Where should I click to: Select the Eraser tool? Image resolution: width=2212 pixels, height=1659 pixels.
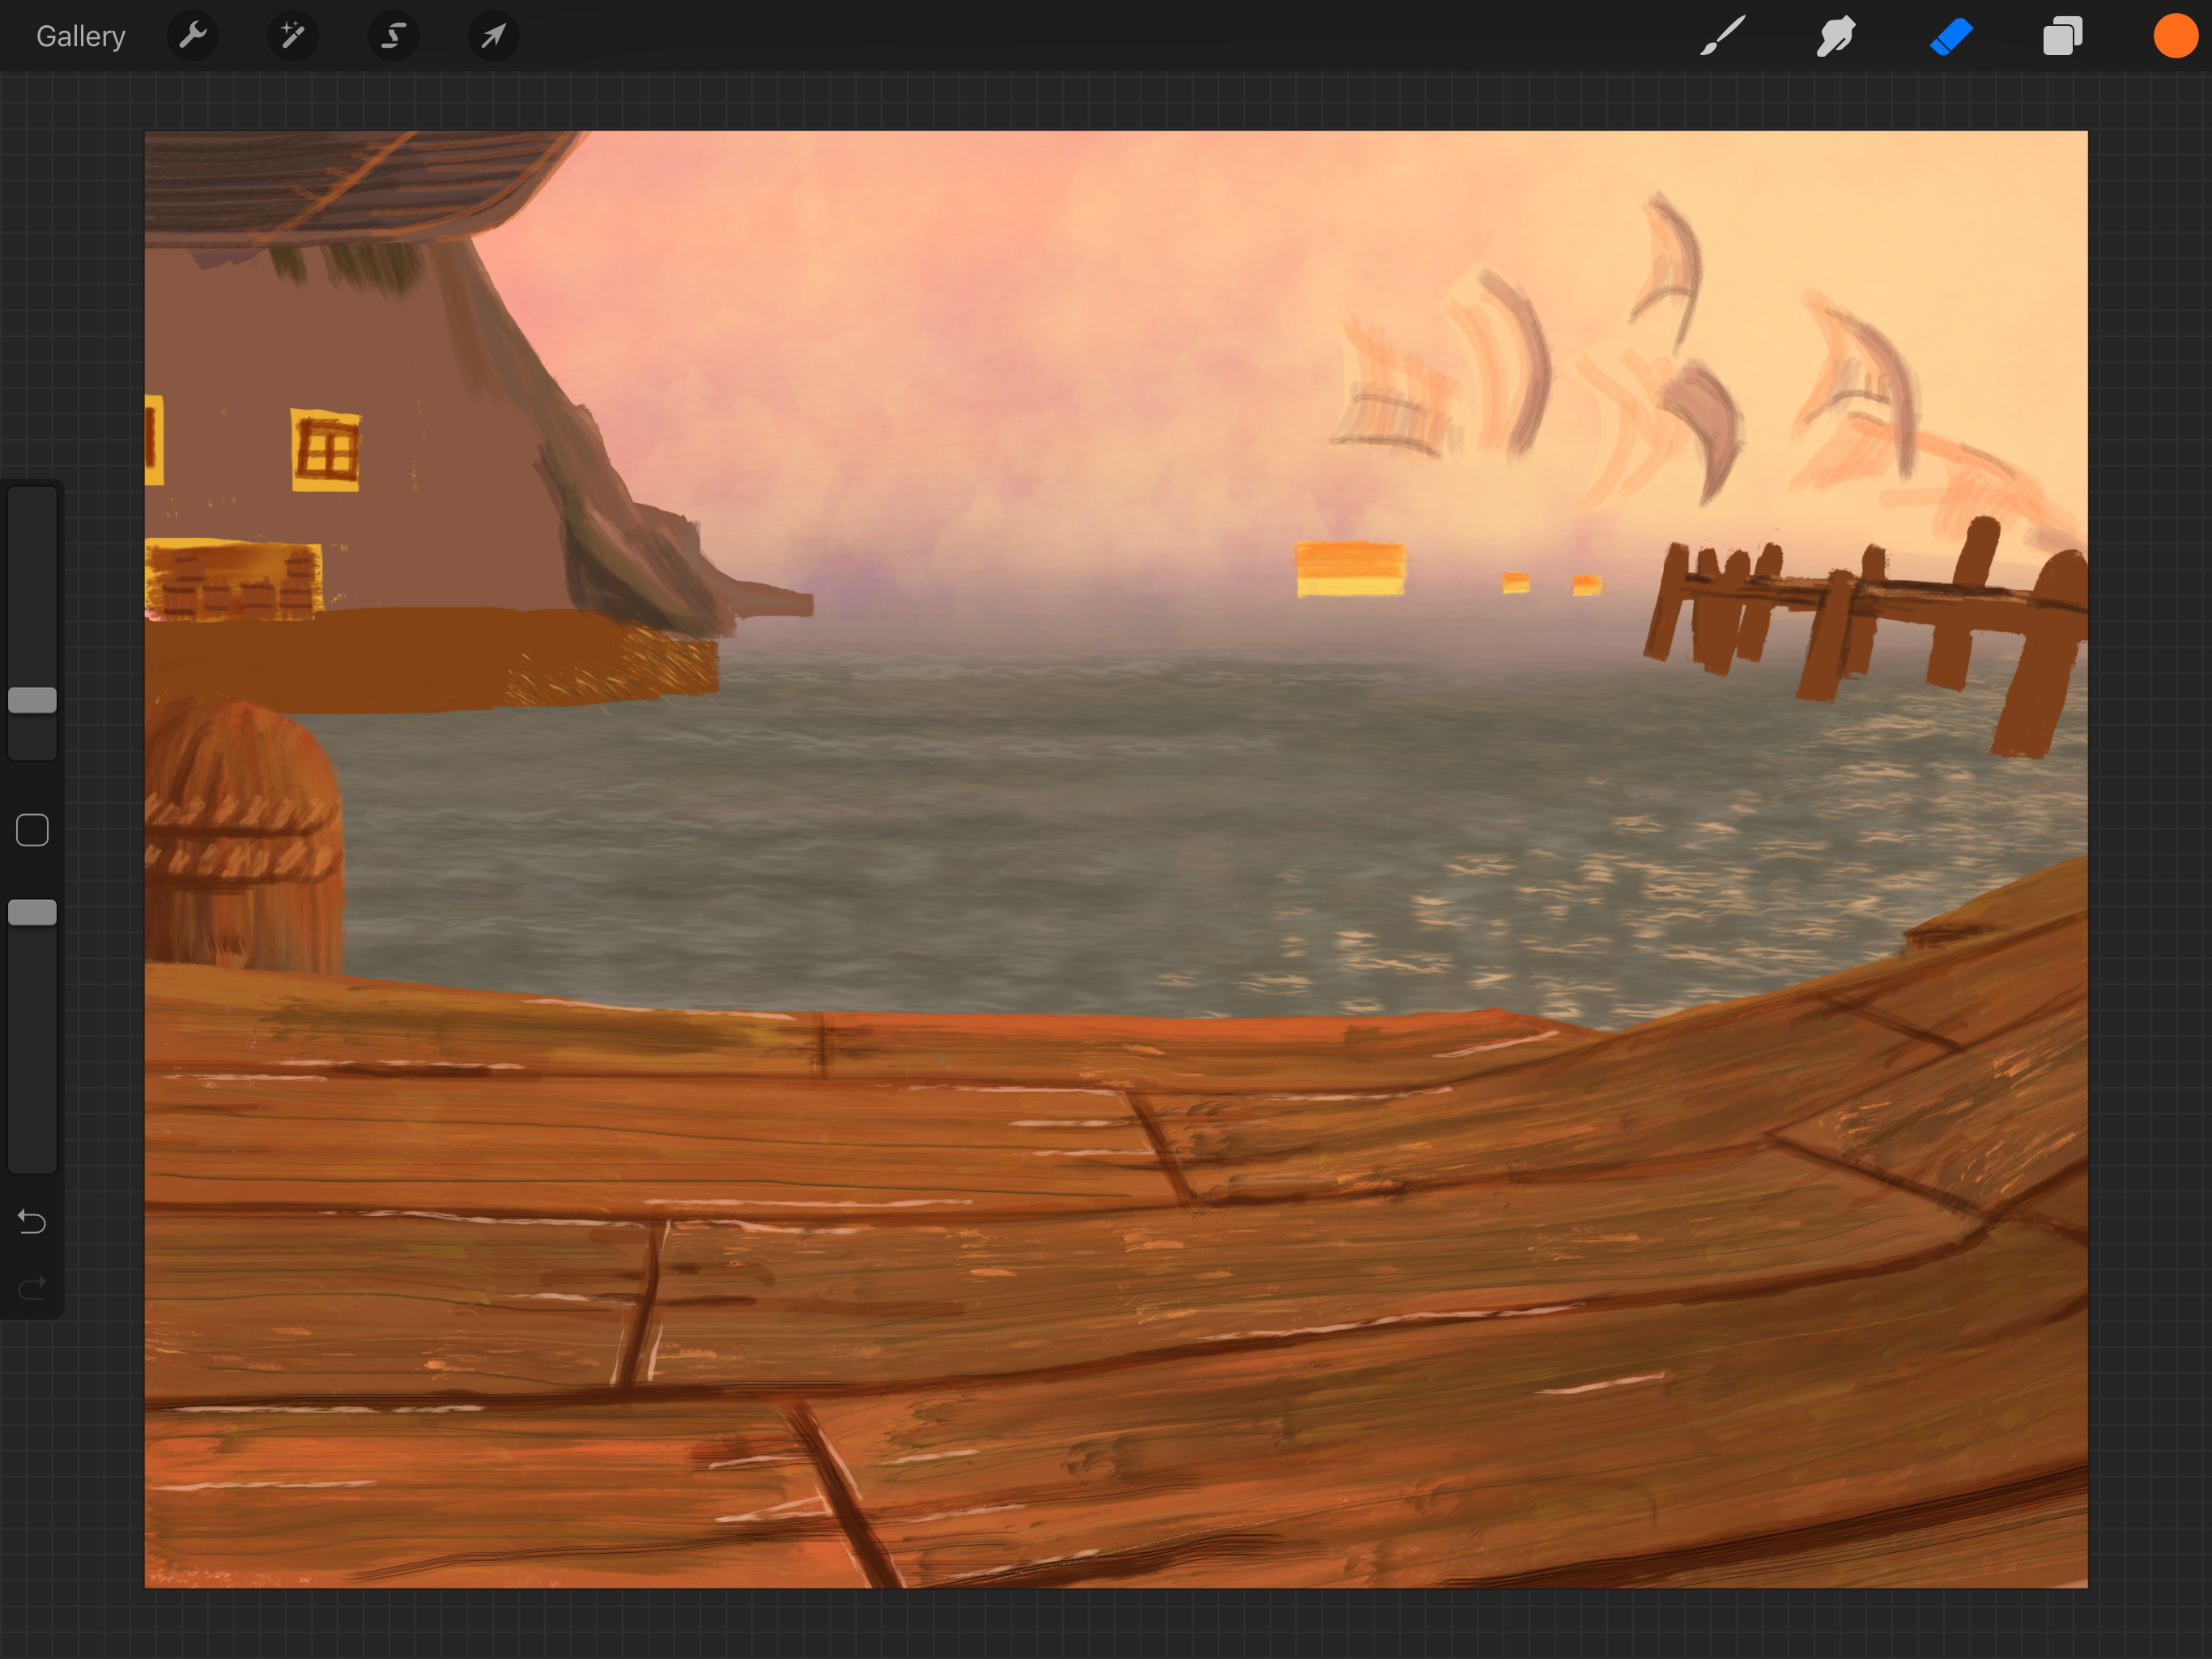[x=1950, y=36]
